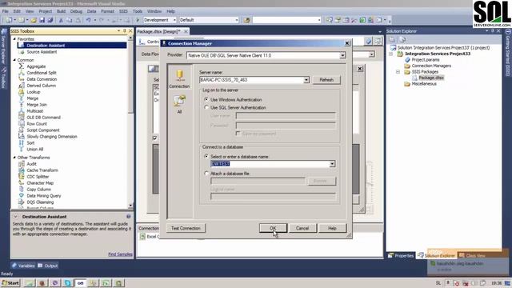The width and height of the screenshot is (512, 288).
Task: Click the Script Component icon in toolbox
Action: pos(22,130)
